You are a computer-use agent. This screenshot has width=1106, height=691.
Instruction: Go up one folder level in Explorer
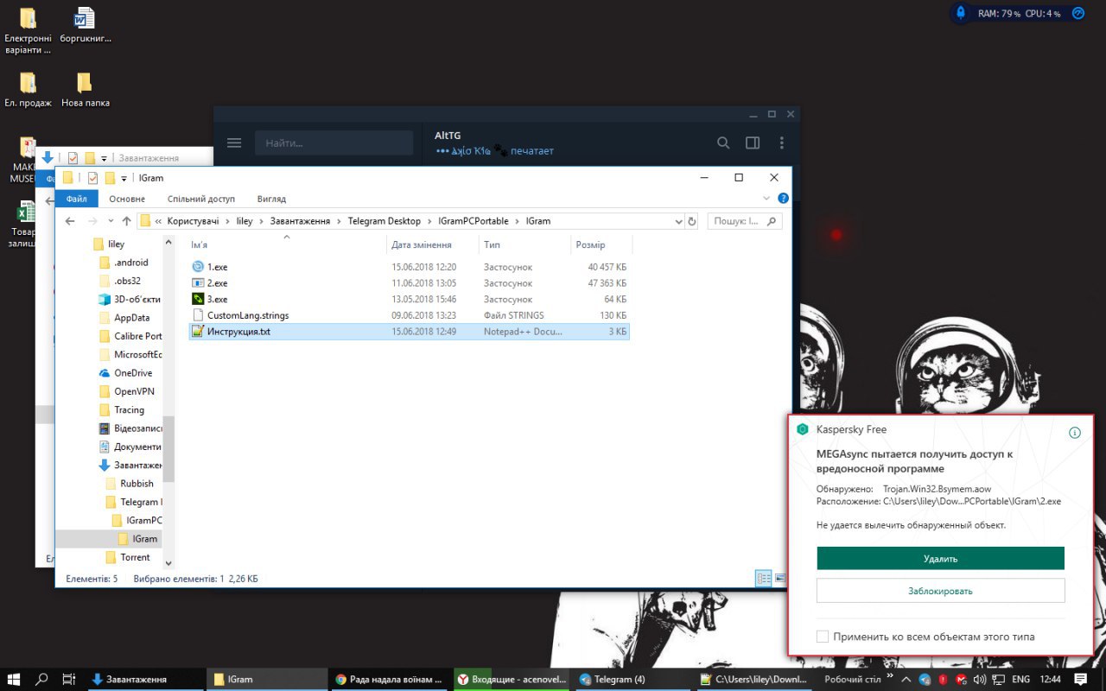point(126,221)
